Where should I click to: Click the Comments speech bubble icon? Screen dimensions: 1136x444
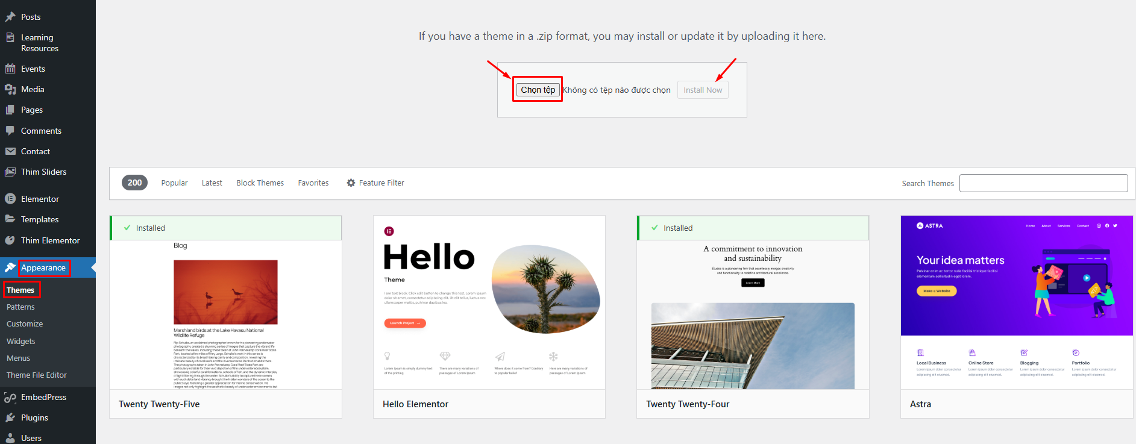(10, 131)
